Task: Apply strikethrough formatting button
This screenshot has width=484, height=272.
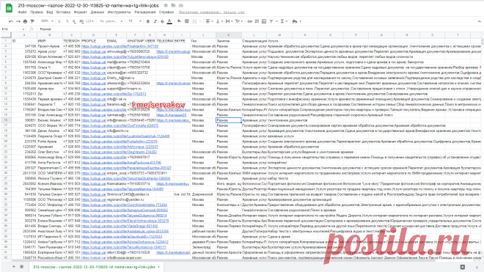Action: 162,21
